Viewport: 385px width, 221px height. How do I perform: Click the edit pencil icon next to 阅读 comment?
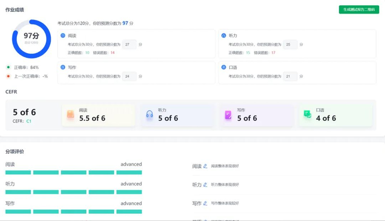point(205,166)
